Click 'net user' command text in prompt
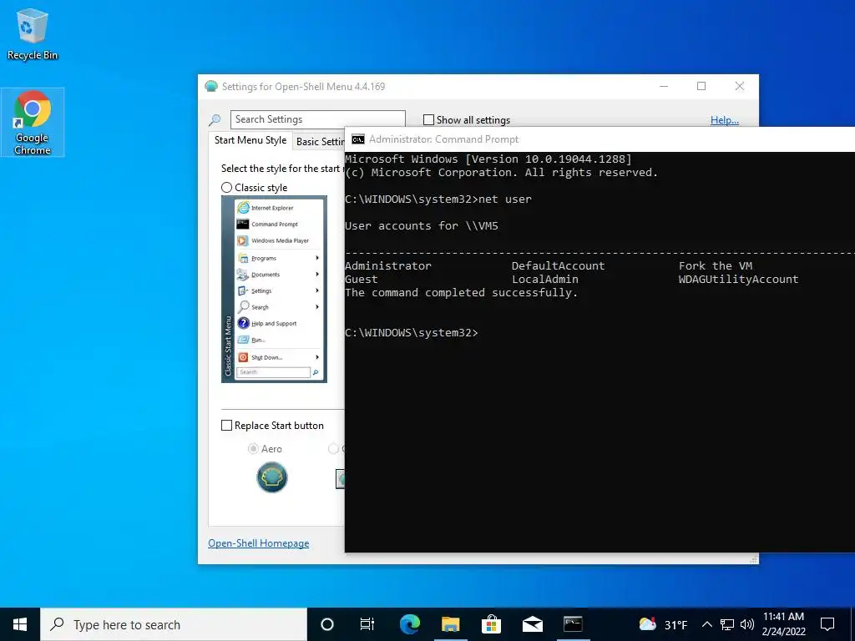 (x=505, y=199)
